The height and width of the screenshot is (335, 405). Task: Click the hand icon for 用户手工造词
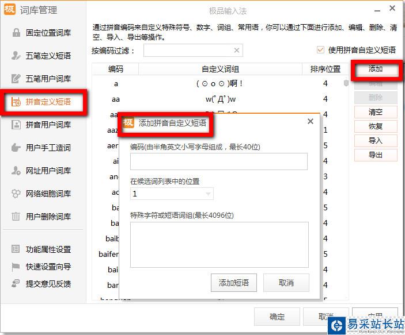(16, 148)
